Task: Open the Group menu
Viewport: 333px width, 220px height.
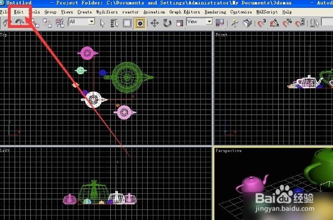Action: pos(50,12)
